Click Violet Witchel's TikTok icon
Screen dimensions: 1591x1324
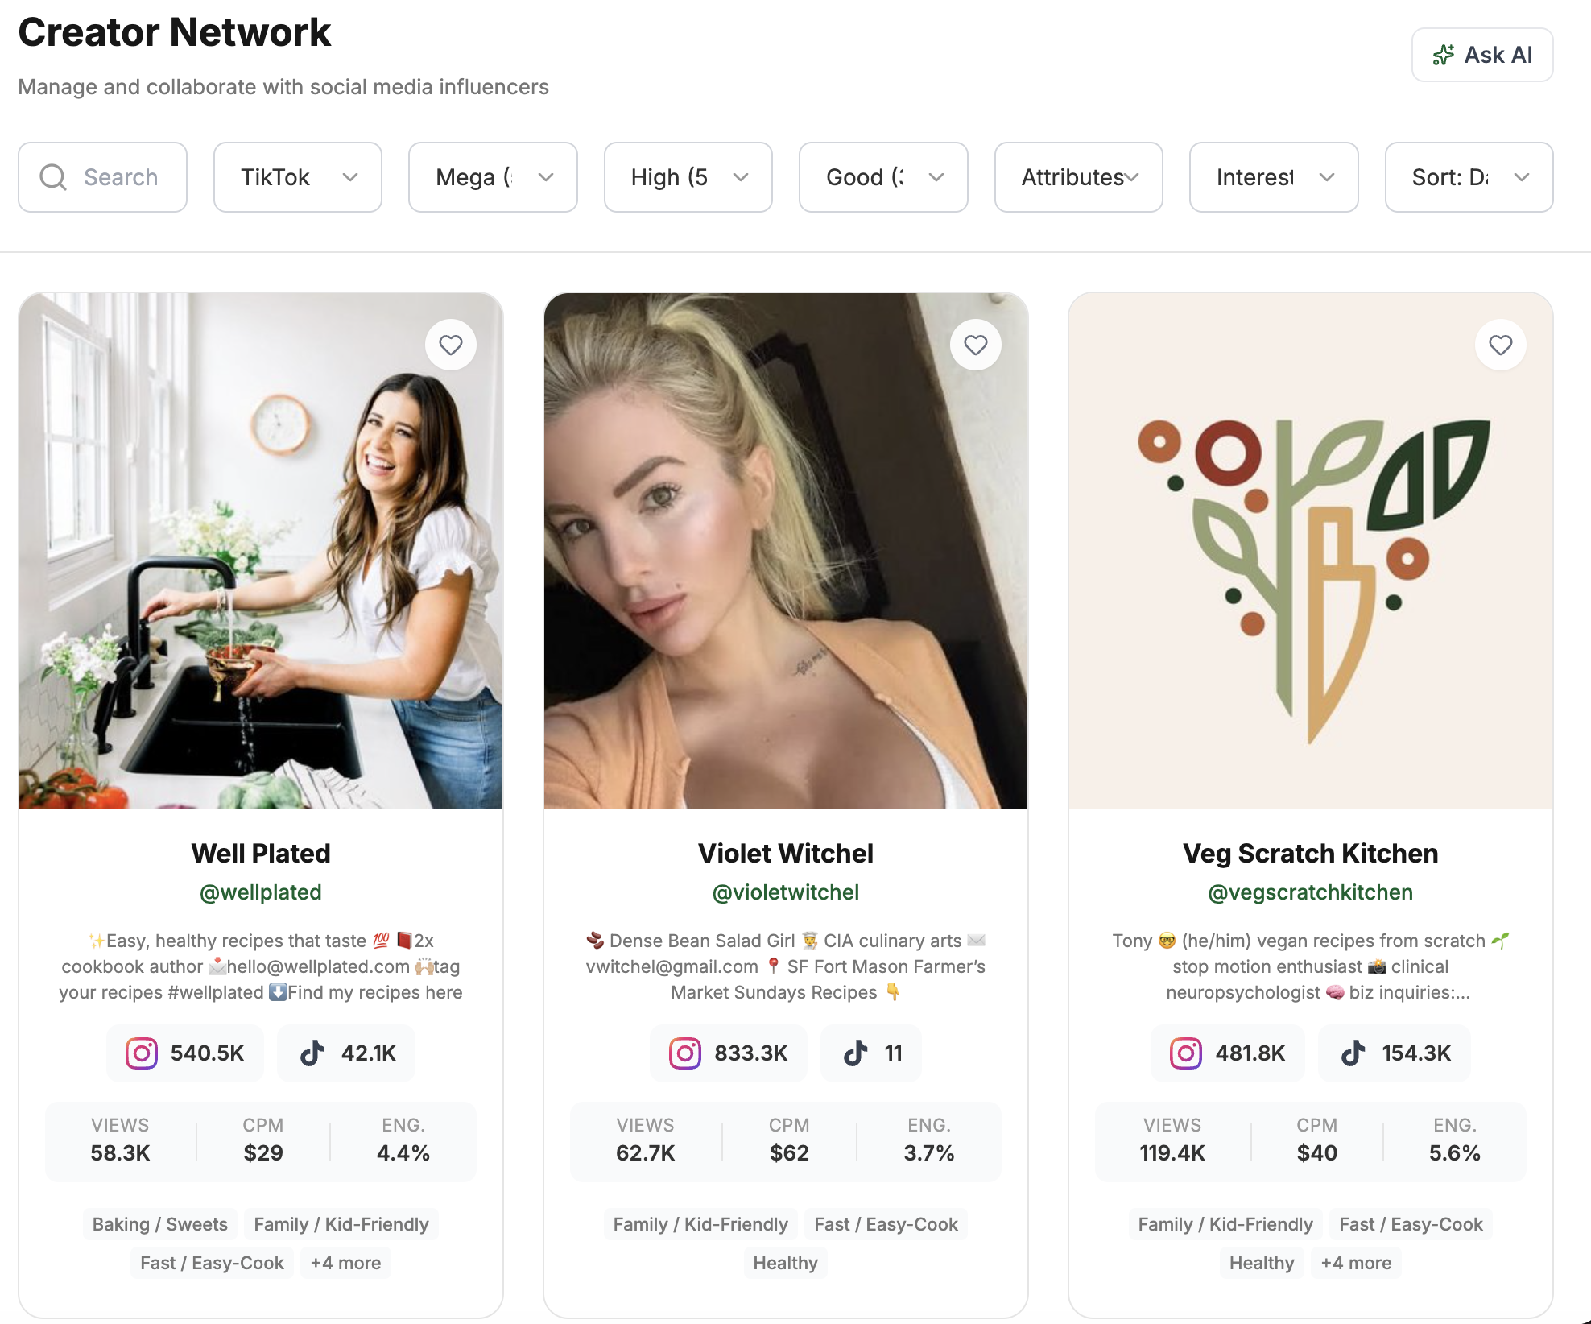pos(856,1053)
